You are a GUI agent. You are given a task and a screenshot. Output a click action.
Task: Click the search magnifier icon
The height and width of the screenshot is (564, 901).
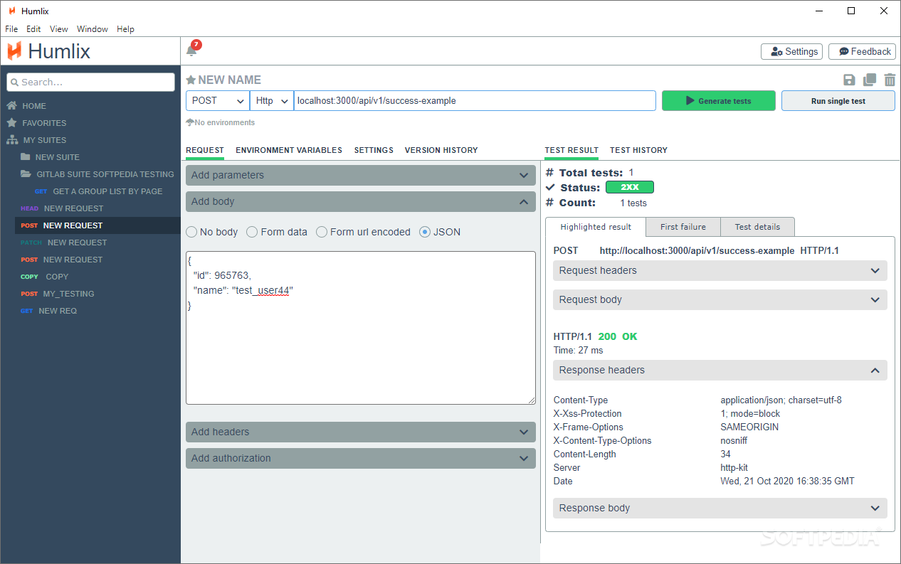click(x=14, y=83)
